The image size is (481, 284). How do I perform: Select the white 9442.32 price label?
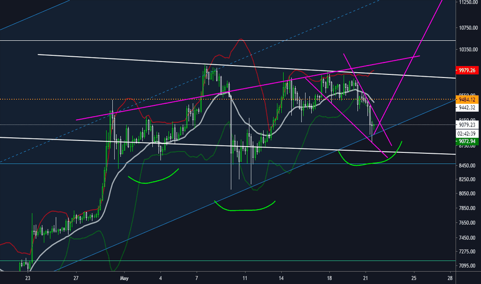[x=467, y=107]
